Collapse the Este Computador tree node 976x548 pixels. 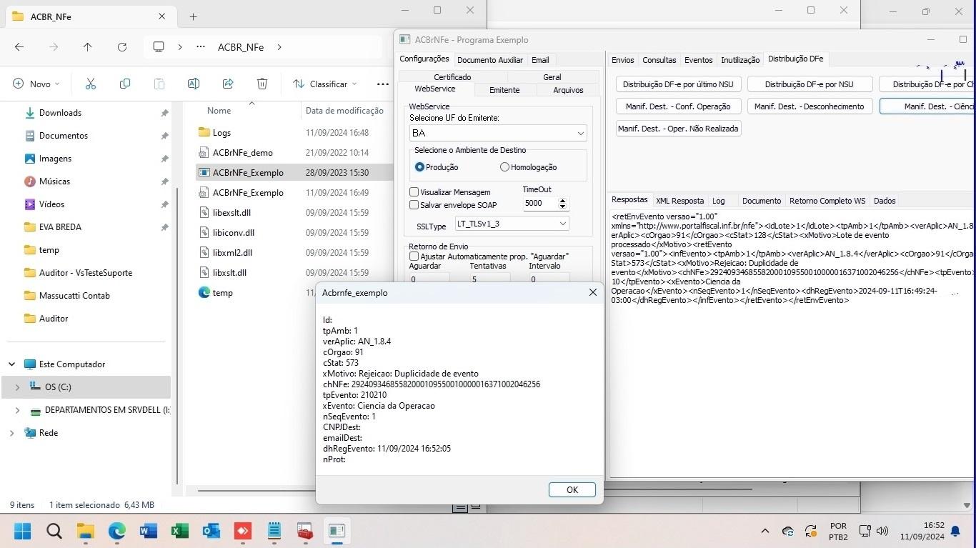pyautogui.click(x=11, y=364)
